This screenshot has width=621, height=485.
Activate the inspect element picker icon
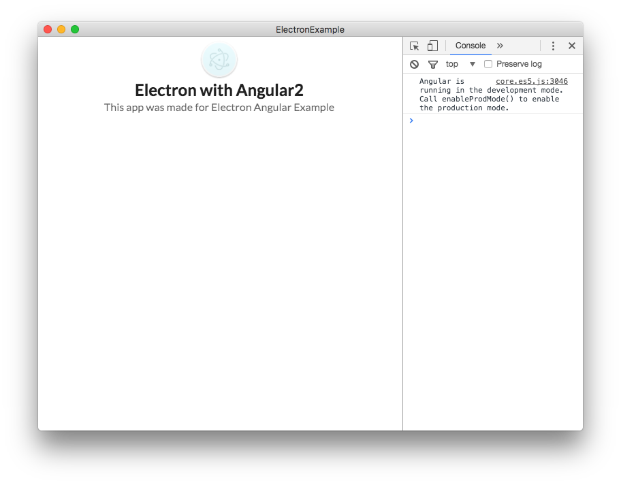pyautogui.click(x=414, y=46)
